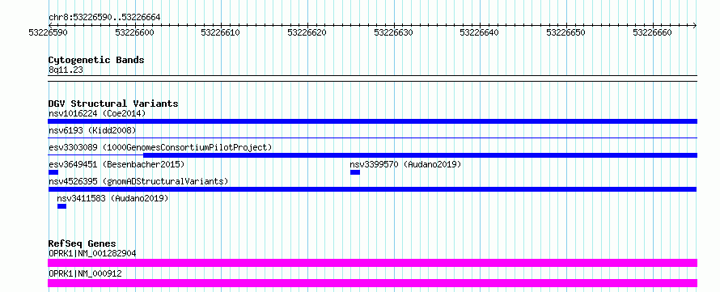Open variant esv3303089 1000GenomesConsortiumPilotProject label
Image resolution: width=720 pixels, height=292 pixels.
pos(160,147)
